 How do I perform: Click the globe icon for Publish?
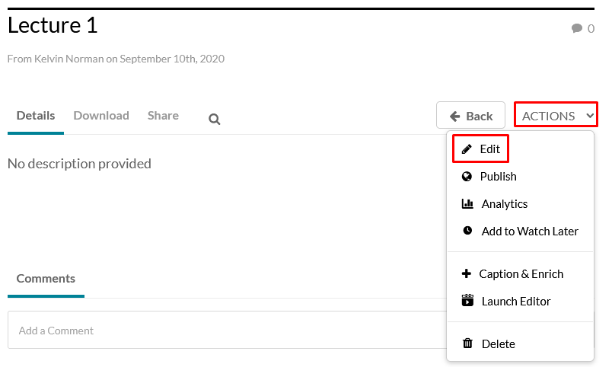(467, 177)
